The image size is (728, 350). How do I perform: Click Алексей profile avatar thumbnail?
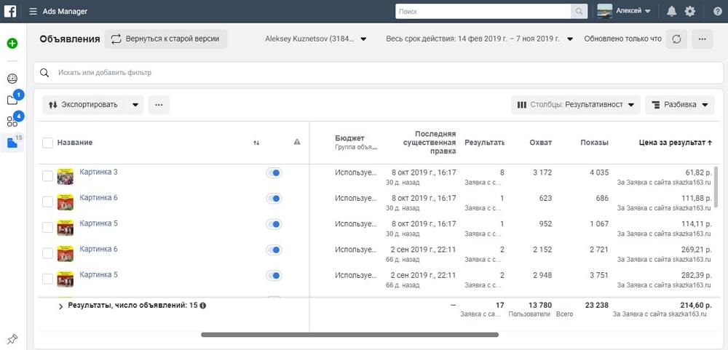[604, 11]
